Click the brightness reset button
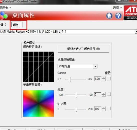 109,94
